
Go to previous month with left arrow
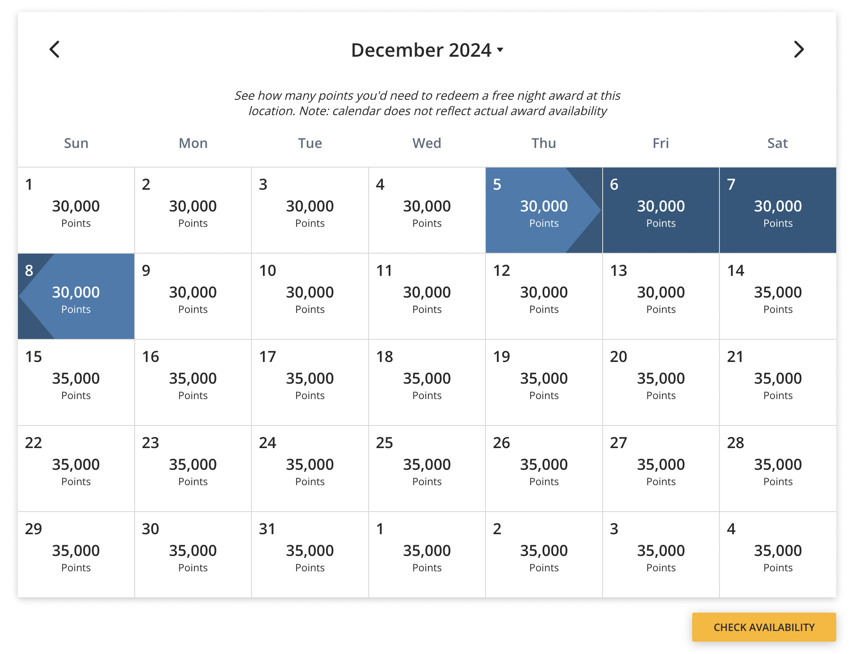(55, 49)
